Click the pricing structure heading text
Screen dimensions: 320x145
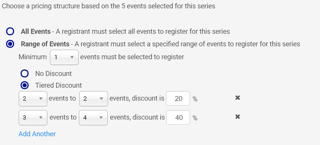point(108,6)
